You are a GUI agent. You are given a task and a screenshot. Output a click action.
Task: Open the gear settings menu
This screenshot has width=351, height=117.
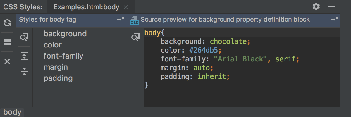tap(316, 7)
